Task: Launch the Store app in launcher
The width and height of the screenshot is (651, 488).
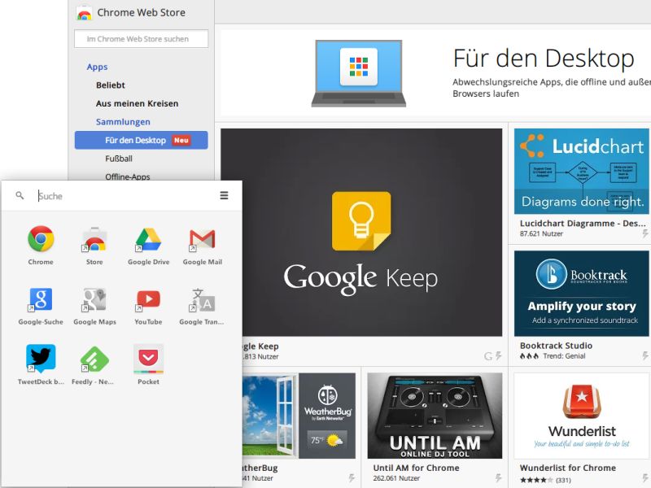Action: [94, 239]
